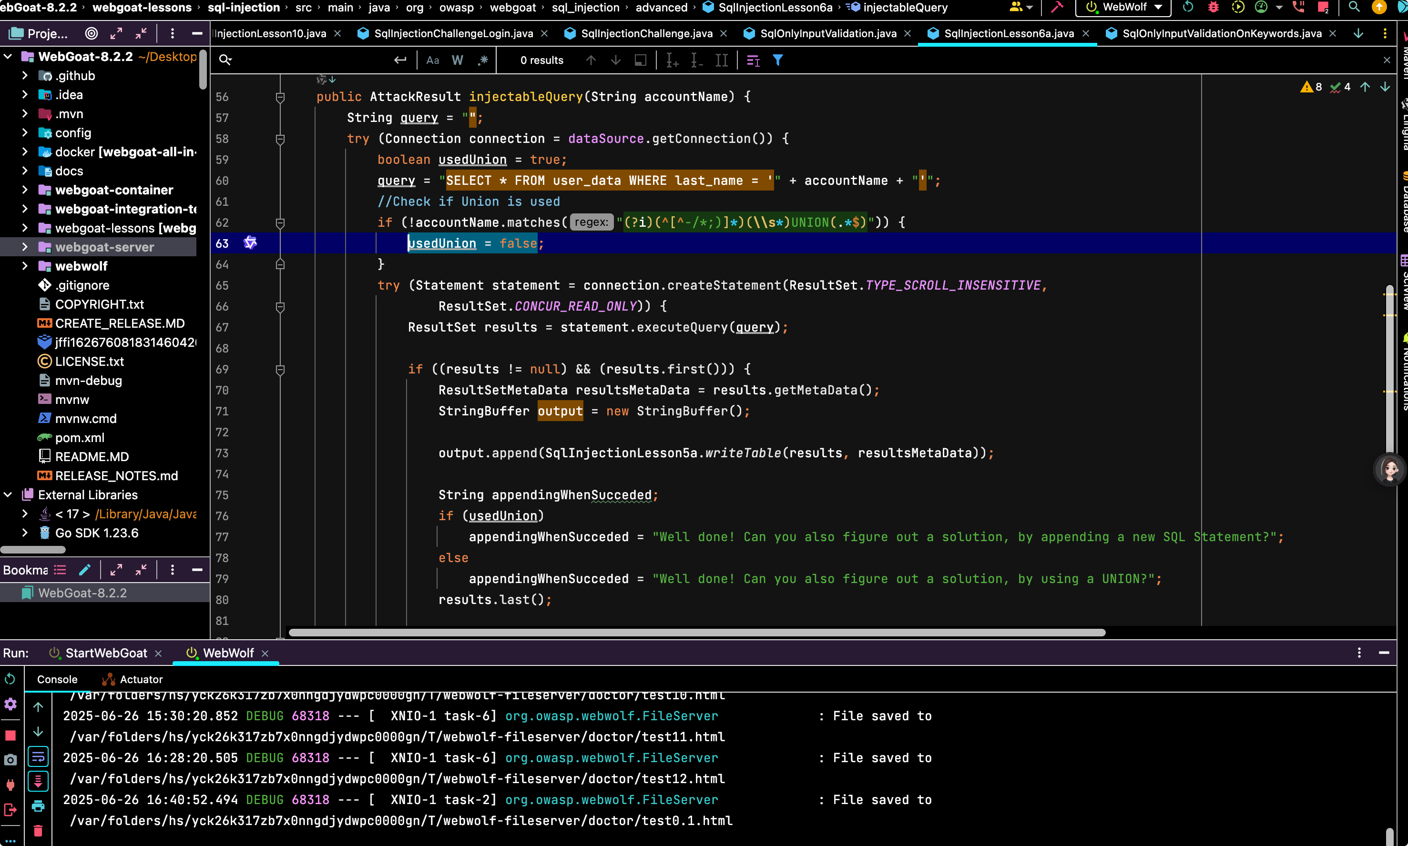This screenshot has height=846, width=1408.
Task: Hide the Project panel with minus icon
Action: tap(197, 34)
